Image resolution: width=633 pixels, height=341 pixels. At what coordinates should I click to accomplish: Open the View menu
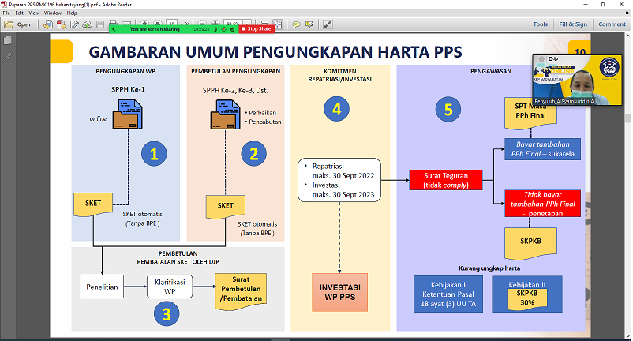point(33,13)
